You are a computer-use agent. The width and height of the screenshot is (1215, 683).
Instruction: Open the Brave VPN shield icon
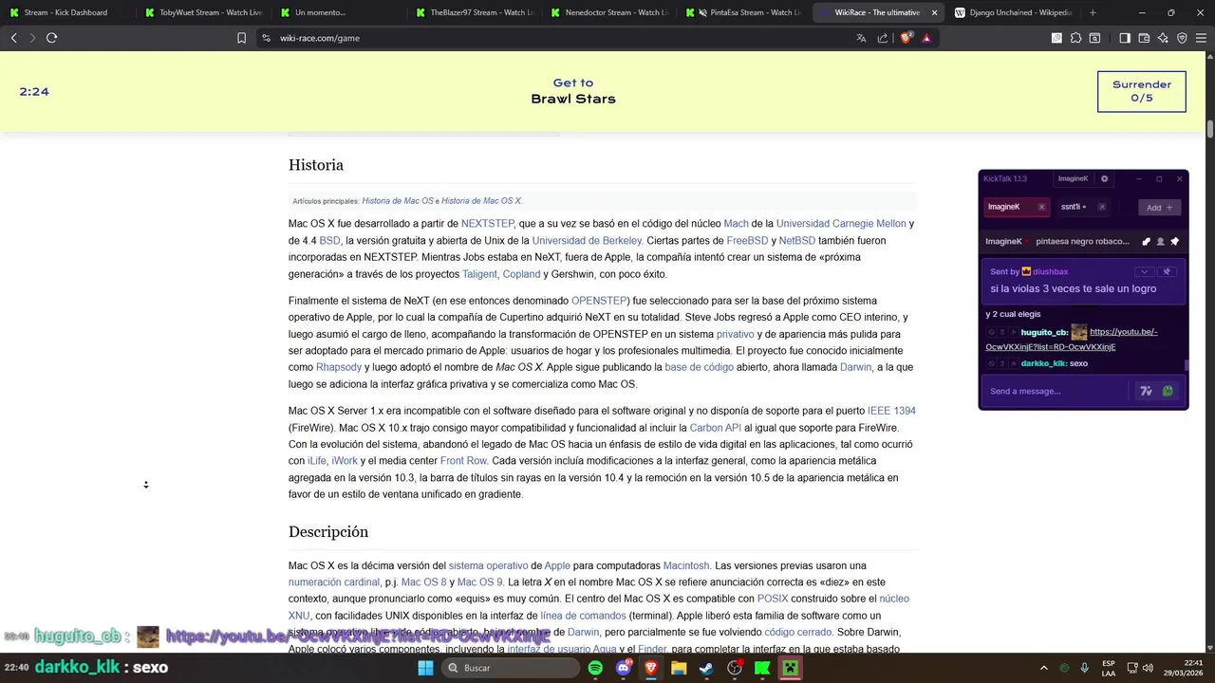click(1182, 38)
